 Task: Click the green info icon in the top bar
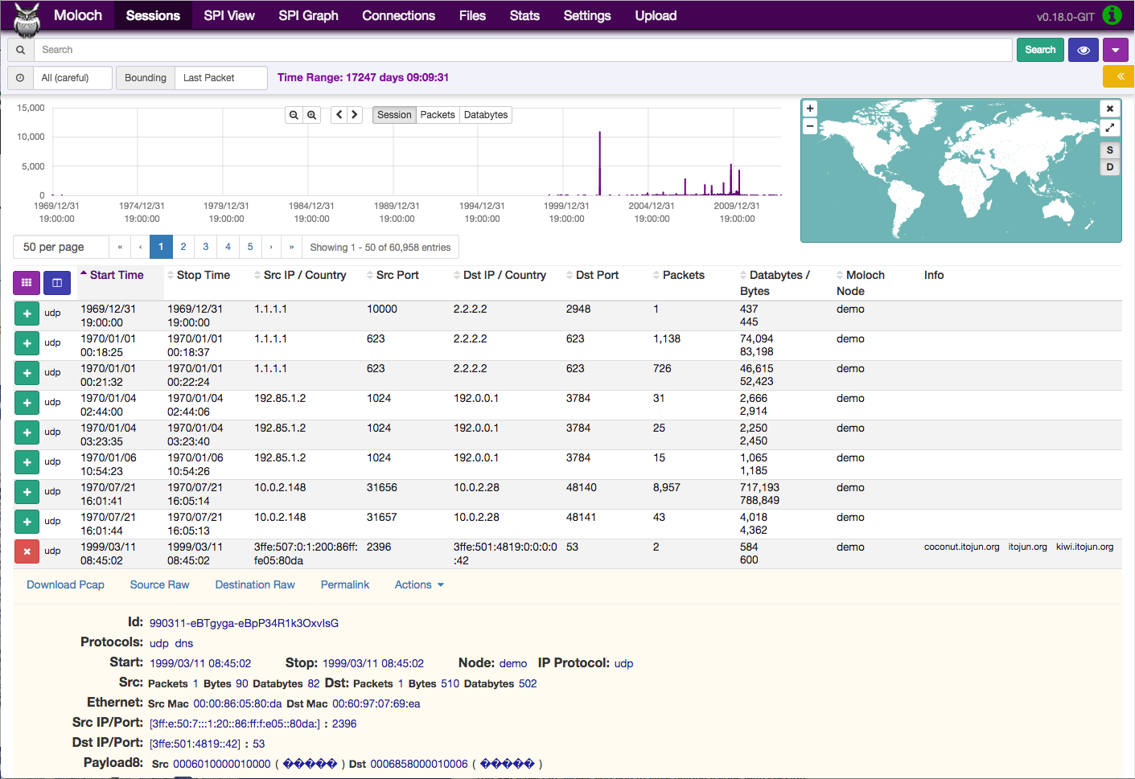click(1112, 14)
